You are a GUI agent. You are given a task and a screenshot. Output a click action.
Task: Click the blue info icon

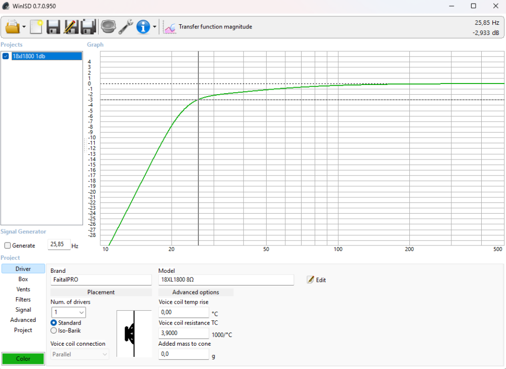pyautogui.click(x=143, y=27)
